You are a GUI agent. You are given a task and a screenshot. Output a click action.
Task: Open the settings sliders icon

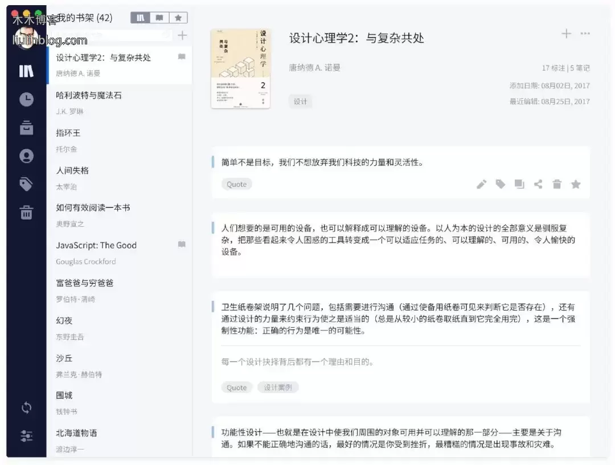click(x=26, y=437)
